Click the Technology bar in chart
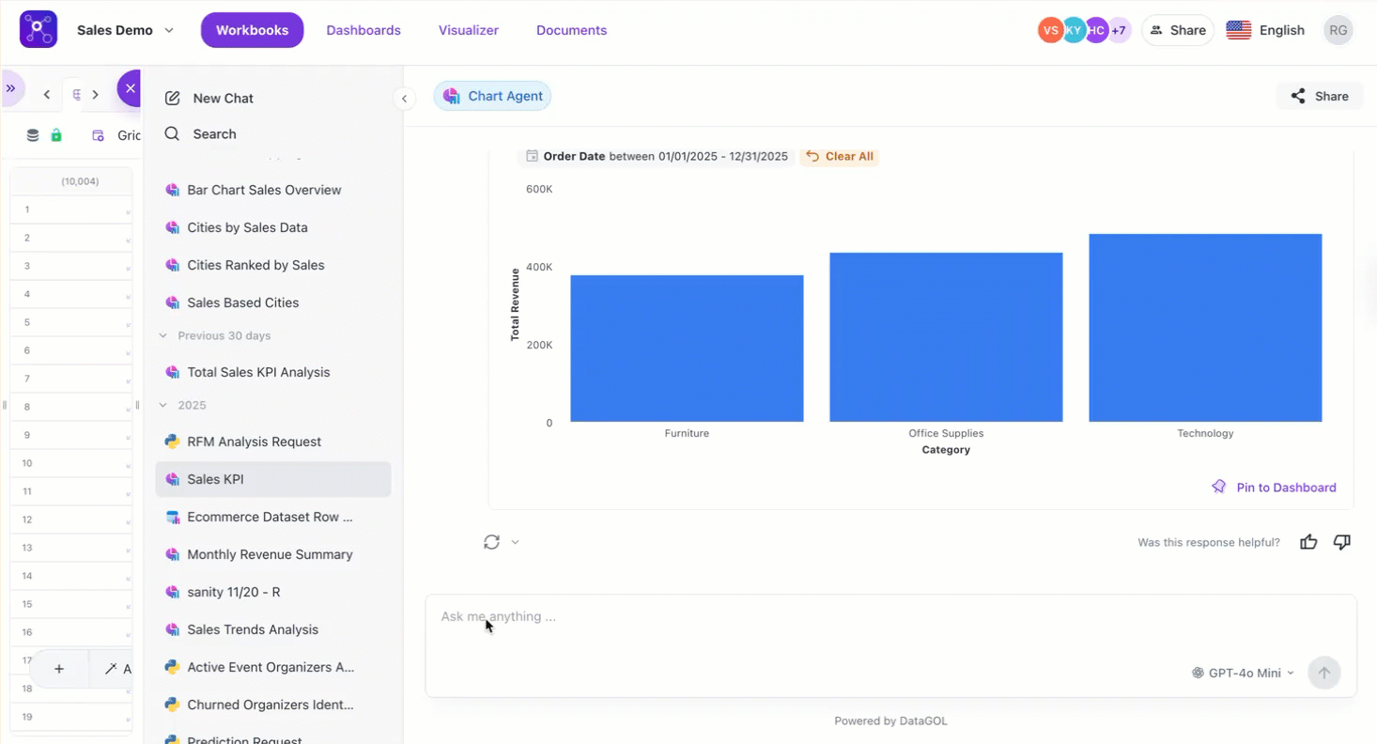This screenshot has width=1377, height=744. [x=1205, y=328]
